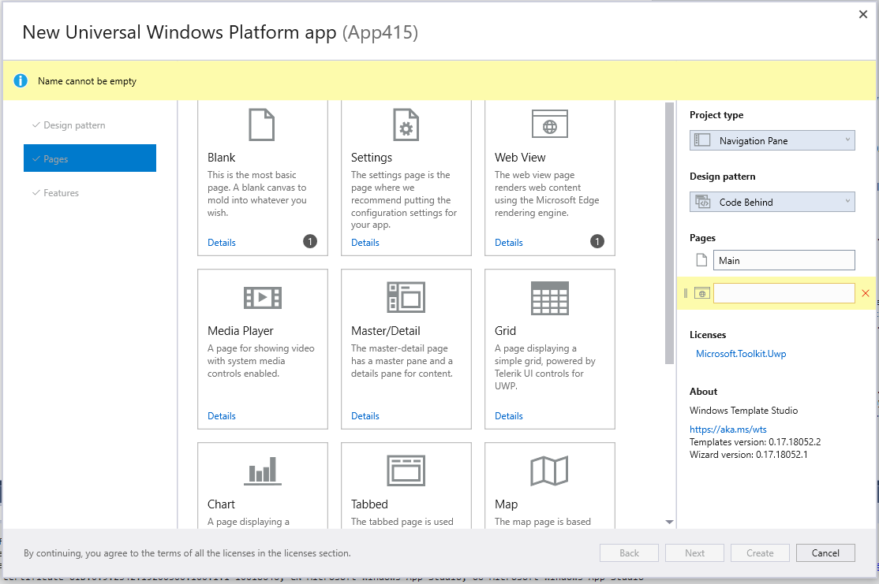Click the empty page name field

(x=784, y=293)
